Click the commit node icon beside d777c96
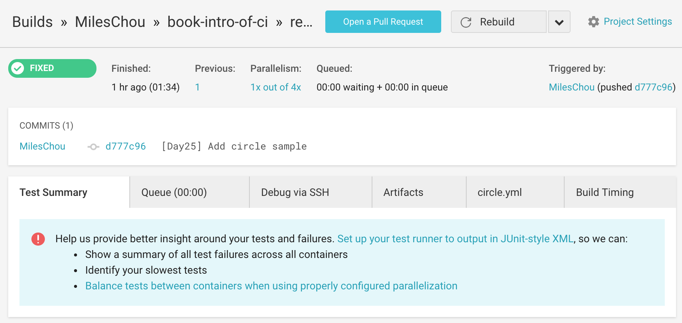682x323 pixels. pyautogui.click(x=93, y=147)
